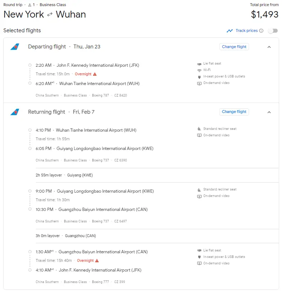Click China Southern logo on departing flight
The height and width of the screenshot is (292, 282).
[15, 47]
